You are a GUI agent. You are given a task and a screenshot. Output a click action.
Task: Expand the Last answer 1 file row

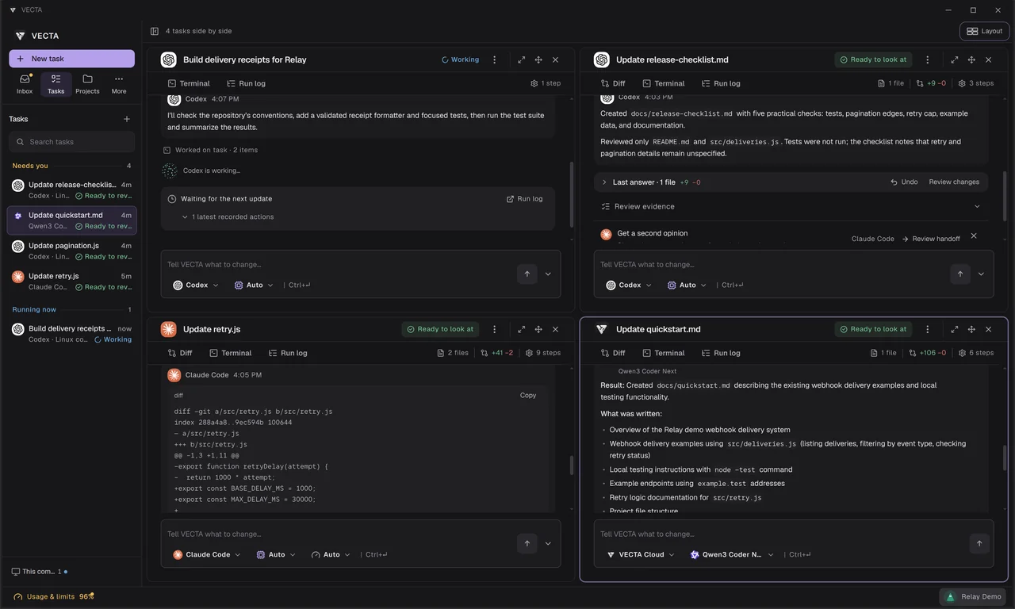click(791, 182)
